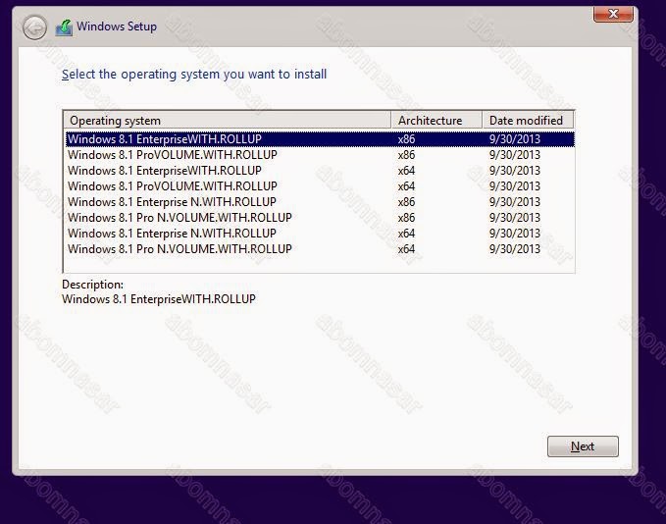The image size is (666, 524).
Task: Click the 'Select the operating system you want to install' heading
Action: pyautogui.click(x=194, y=75)
